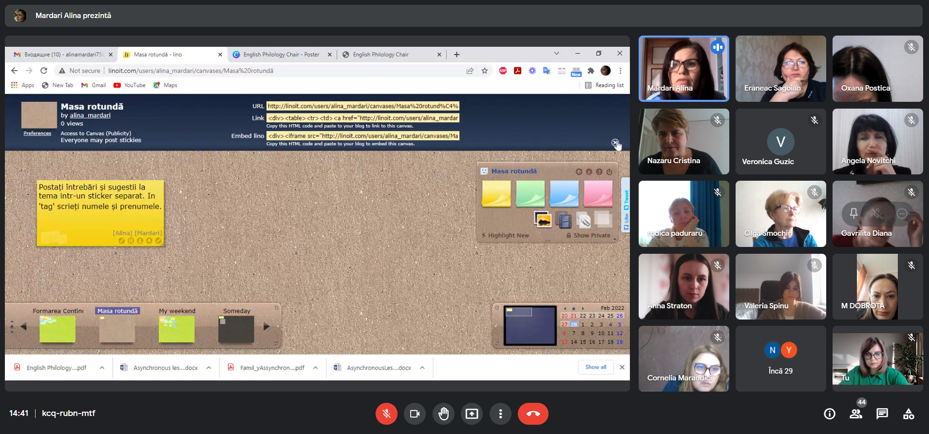The height and width of the screenshot is (434, 929).
Task: Expand the Famil_yAssynchron pdf download options
Action: [x=316, y=368]
